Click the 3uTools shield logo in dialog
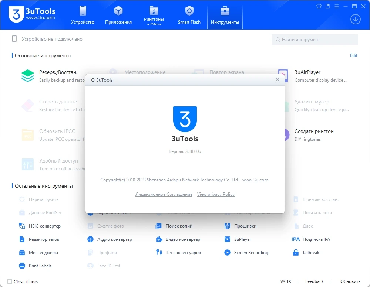Viewport: 370px width, 287px height. point(185,119)
